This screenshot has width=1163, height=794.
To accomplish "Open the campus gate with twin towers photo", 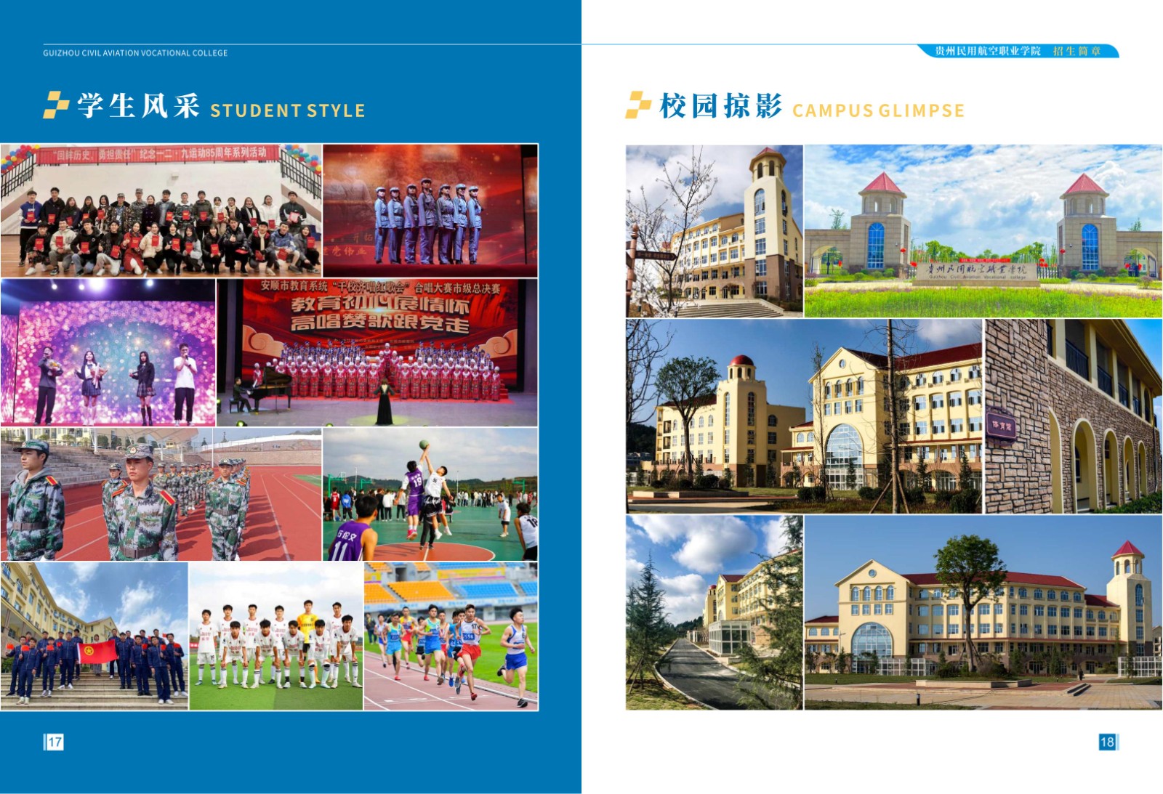I will pos(983,231).
